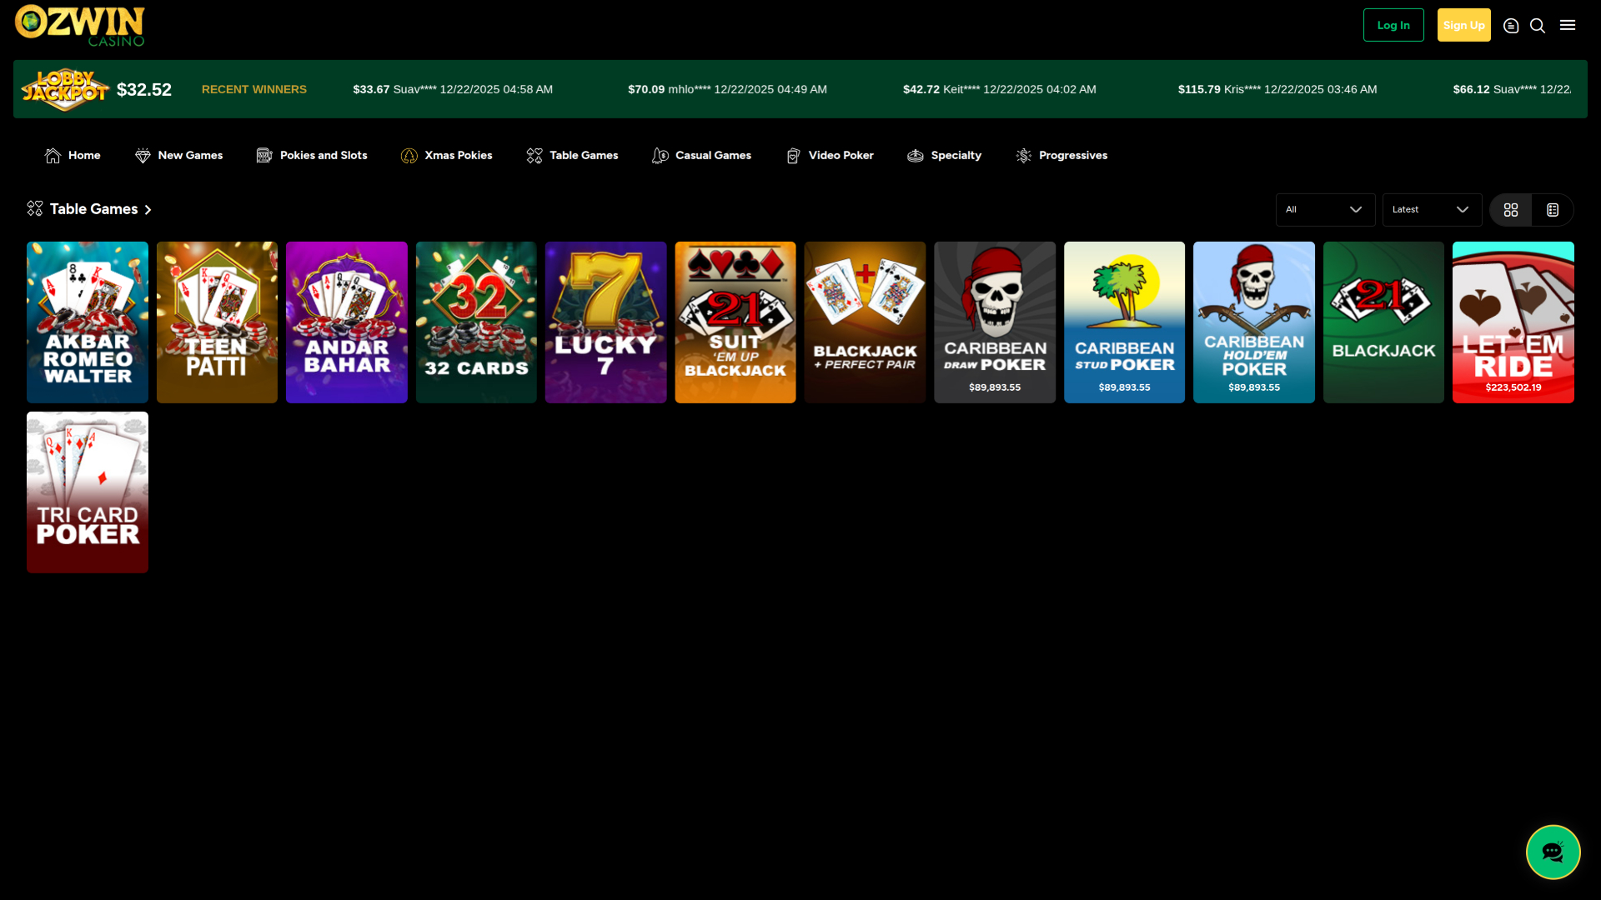Toggle the Specialty games category

(x=943, y=156)
